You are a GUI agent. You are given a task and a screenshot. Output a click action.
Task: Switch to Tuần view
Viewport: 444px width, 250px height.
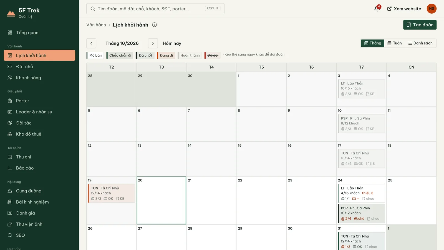[x=395, y=43]
